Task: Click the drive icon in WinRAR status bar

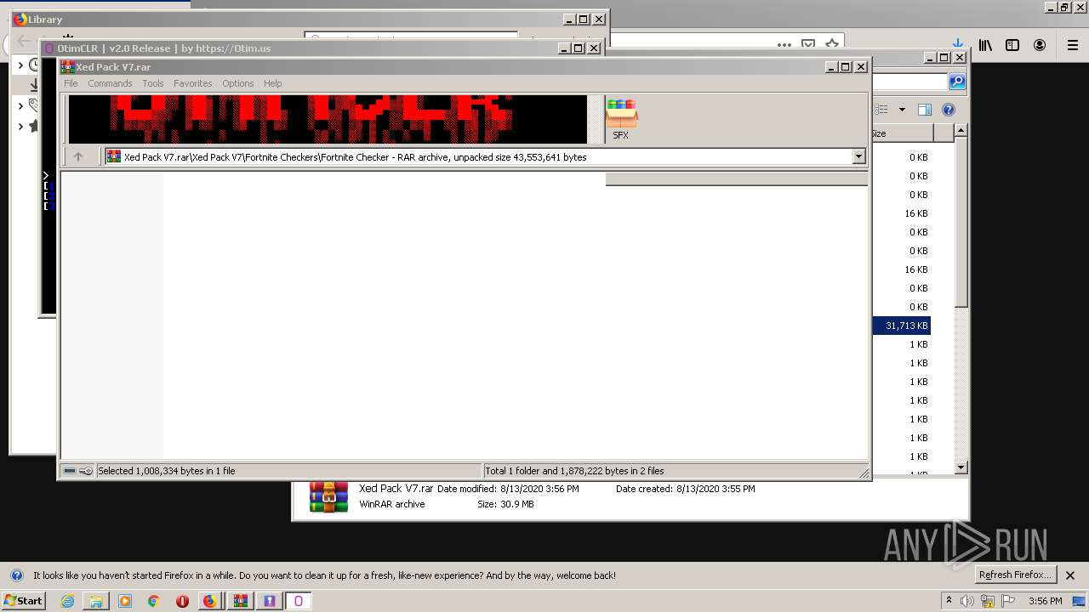Action: pos(70,471)
